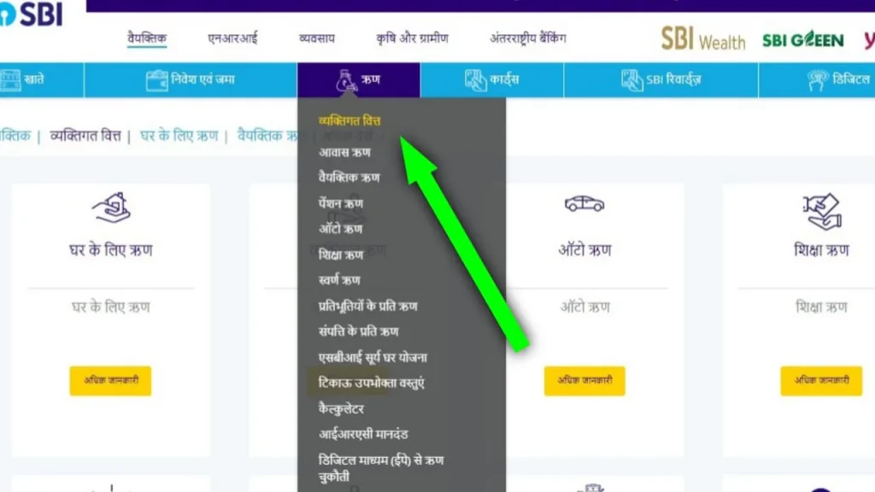Open कैल्कुलेटर from loans menu
Image resolution: width=875 pixels, height=492 pixels.
(x=341, y=409)
